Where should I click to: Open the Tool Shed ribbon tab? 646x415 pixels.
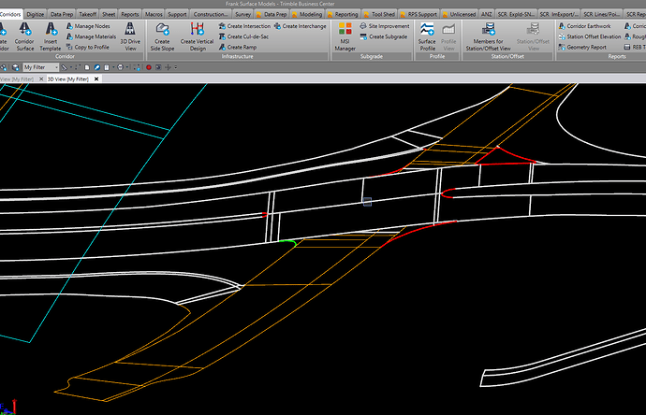coord(379,14)
